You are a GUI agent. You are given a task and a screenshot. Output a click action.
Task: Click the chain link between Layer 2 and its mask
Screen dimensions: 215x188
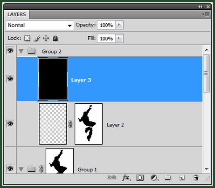tap(70, 124)
